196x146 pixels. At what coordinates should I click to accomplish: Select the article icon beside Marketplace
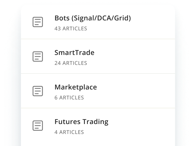(x=38, y=91)
